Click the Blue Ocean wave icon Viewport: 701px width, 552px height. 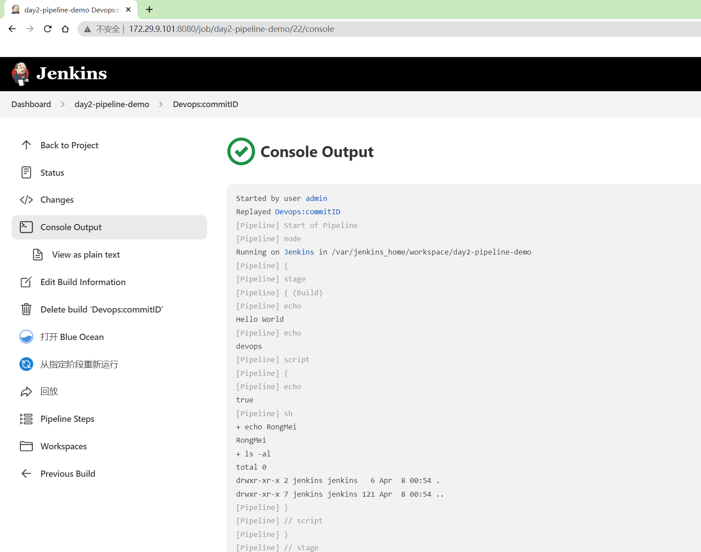coord(26,337)
